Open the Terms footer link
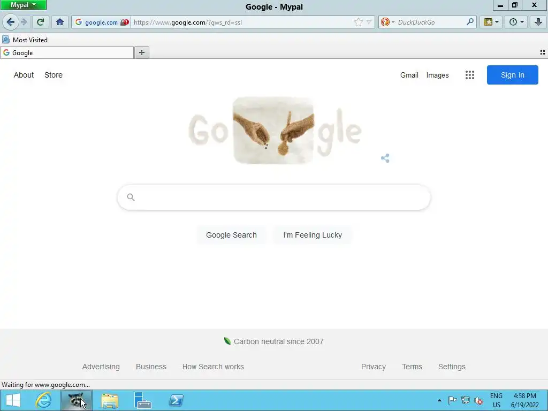Image resolution: width=548 pixels, height=411 pixels. 412,367
